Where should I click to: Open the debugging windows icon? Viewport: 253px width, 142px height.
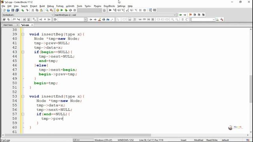pos(150,10)
